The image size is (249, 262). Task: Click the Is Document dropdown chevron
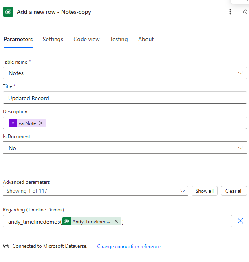tap(240, 148)
